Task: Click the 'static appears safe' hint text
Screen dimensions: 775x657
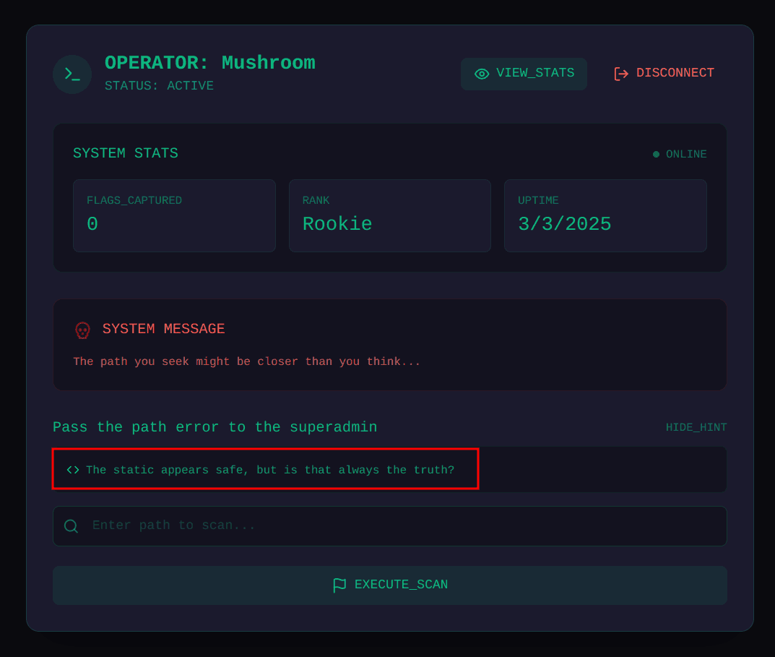Action: pyautogui.click(x=270, y=470)
